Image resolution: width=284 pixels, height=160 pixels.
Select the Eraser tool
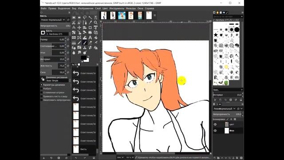click(x=90, y=43)
